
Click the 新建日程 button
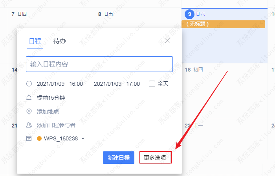click(x=119, y=158)
